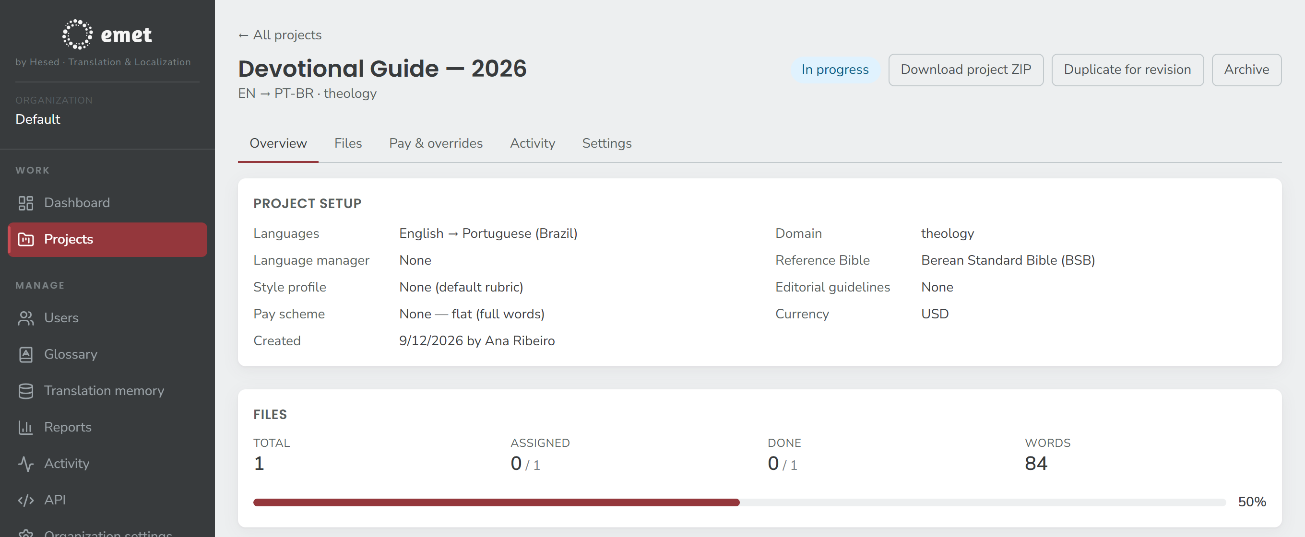Click the 84 words count
The height and width of the screenshot is (537, 1305).
1036,463
